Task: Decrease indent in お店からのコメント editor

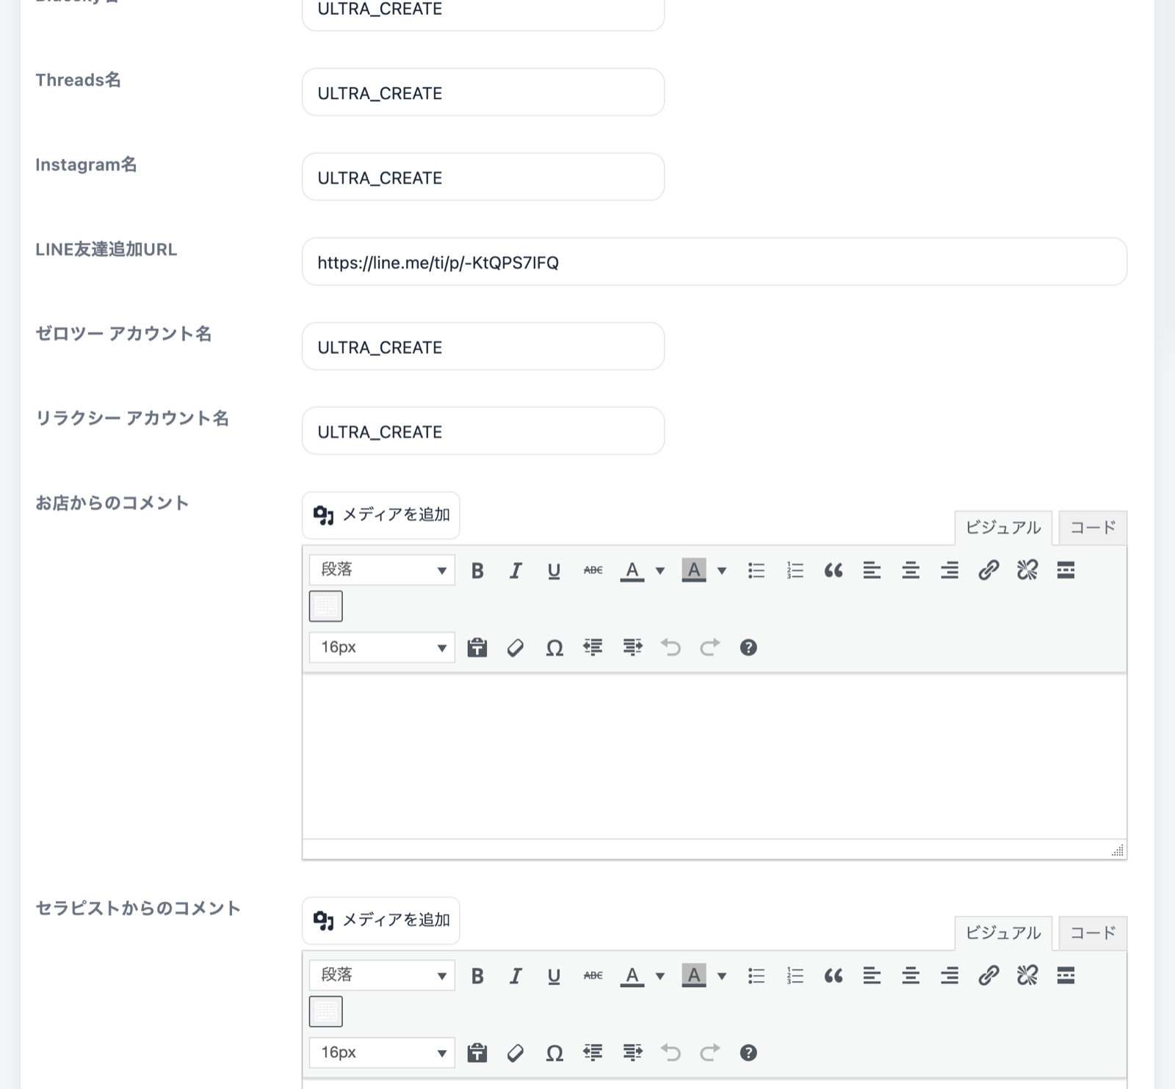Action: 593,647
